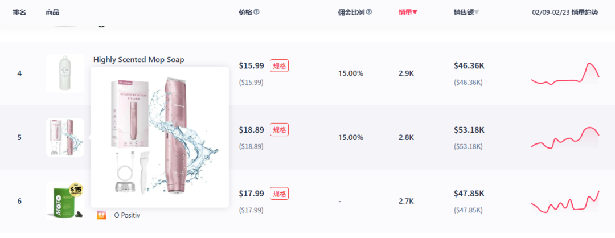Image resolution: width=615 pixels, height=238 pixels.
Task: Open the pink shaver product thumbnail
Action: point(65,137)
